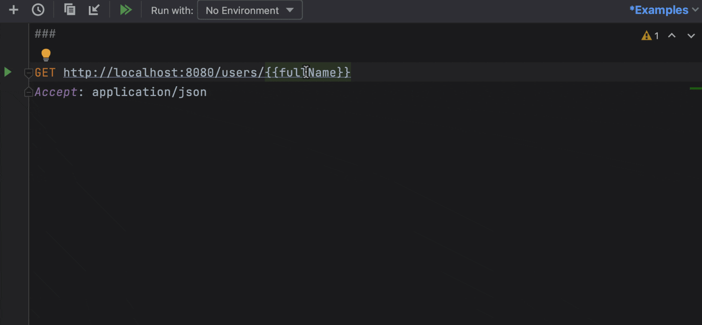
Task: Go to previous highlighted problem arrow
Action: point(672,36)
